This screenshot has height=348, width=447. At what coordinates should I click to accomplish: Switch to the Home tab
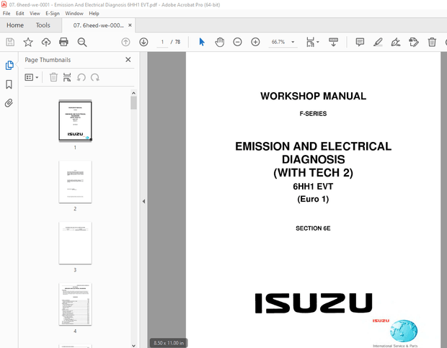pyautogui.click(x=15, y=25)
